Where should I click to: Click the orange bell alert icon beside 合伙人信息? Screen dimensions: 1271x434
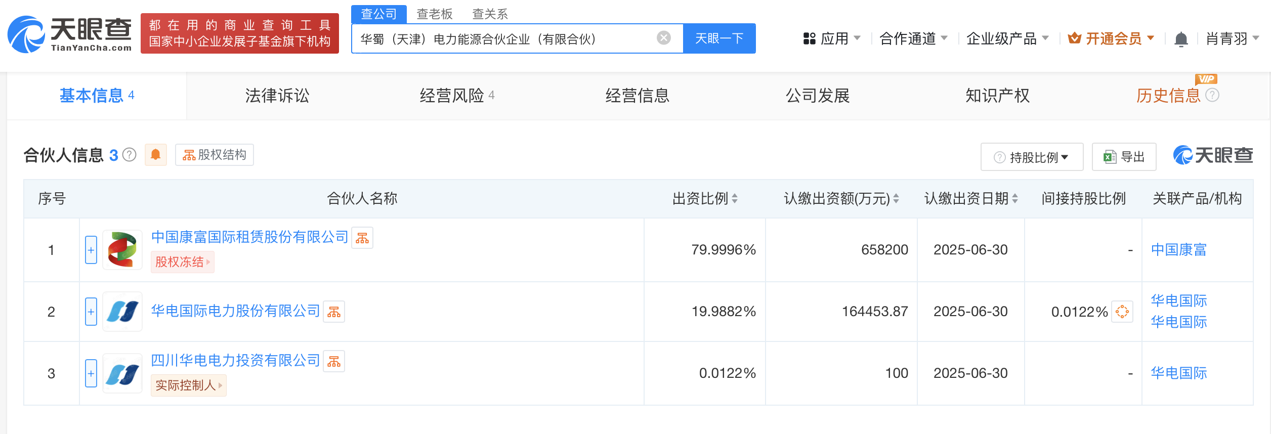pyautogui.click(x=155, y=155)
